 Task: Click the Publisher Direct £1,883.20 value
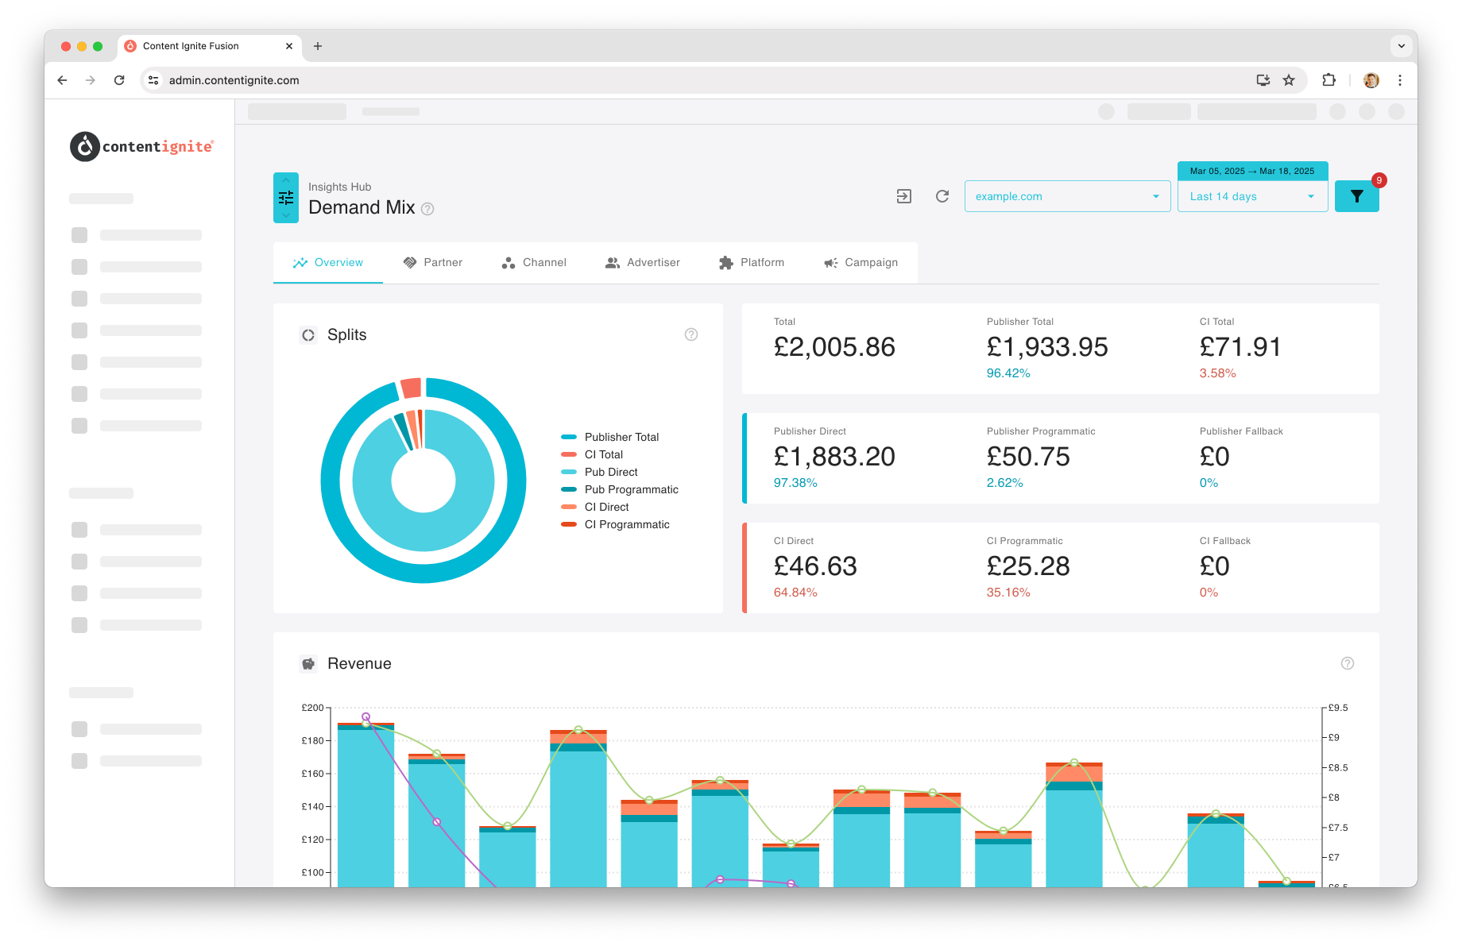(x=834, y=457)
